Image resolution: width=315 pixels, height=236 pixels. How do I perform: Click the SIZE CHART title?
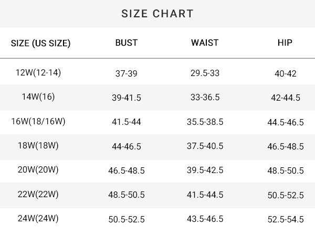click(157, 14)
